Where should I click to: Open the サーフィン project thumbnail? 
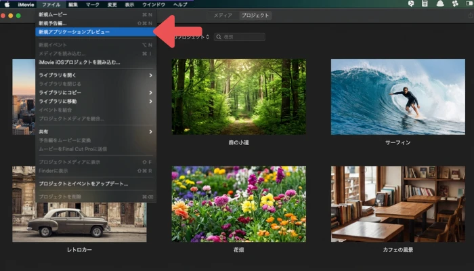click(397, 96)
